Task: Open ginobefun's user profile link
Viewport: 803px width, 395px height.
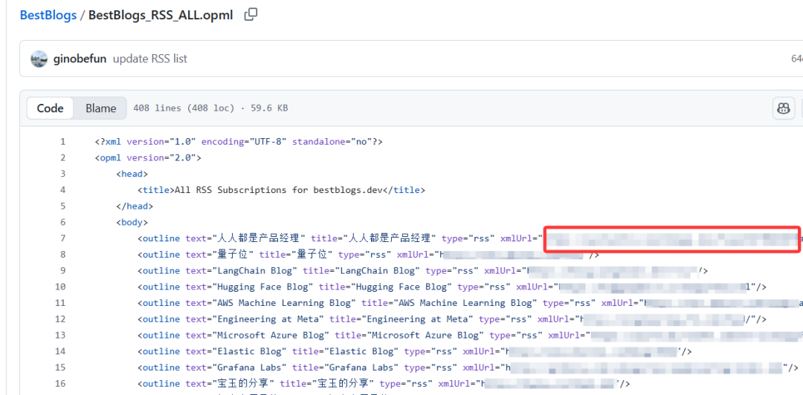Action: point(80,59)
